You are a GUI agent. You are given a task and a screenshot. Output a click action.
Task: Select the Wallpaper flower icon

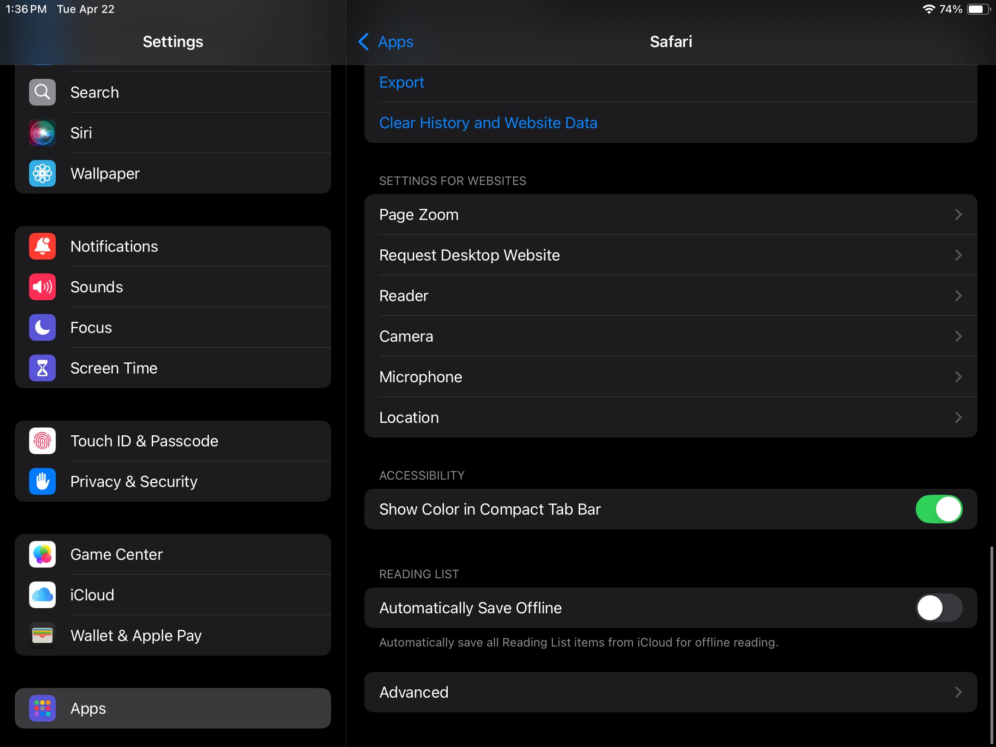pos(42,173)
